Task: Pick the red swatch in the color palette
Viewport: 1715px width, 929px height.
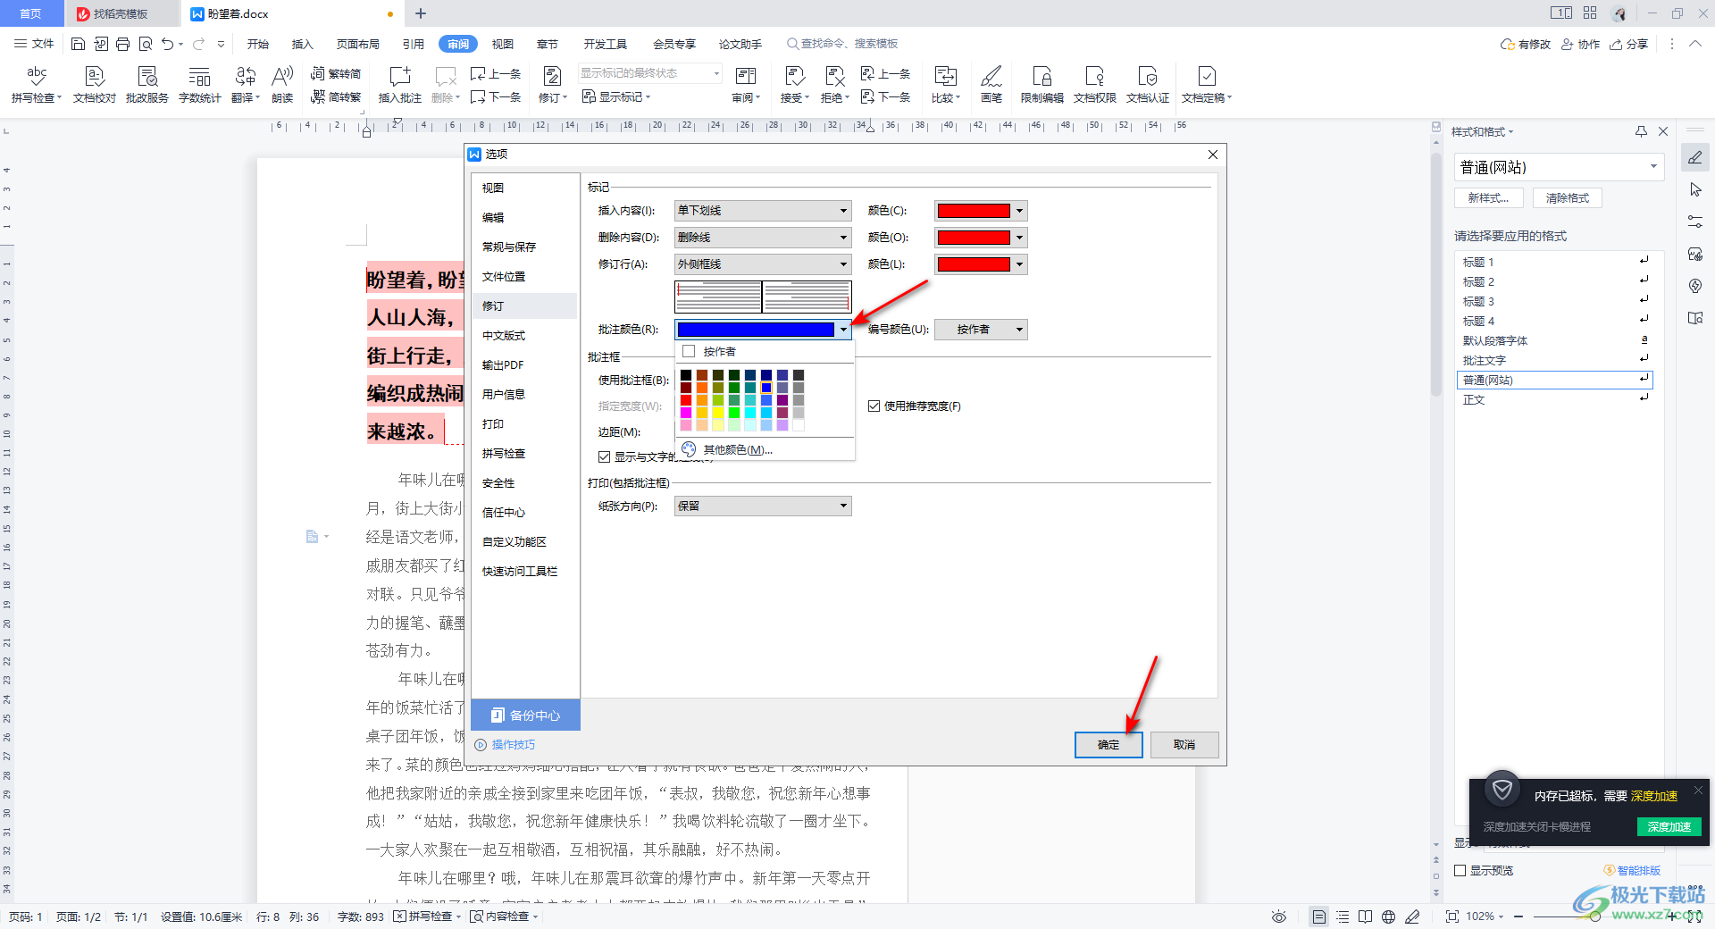Action: pyautogui.click(x=686, y=400)
